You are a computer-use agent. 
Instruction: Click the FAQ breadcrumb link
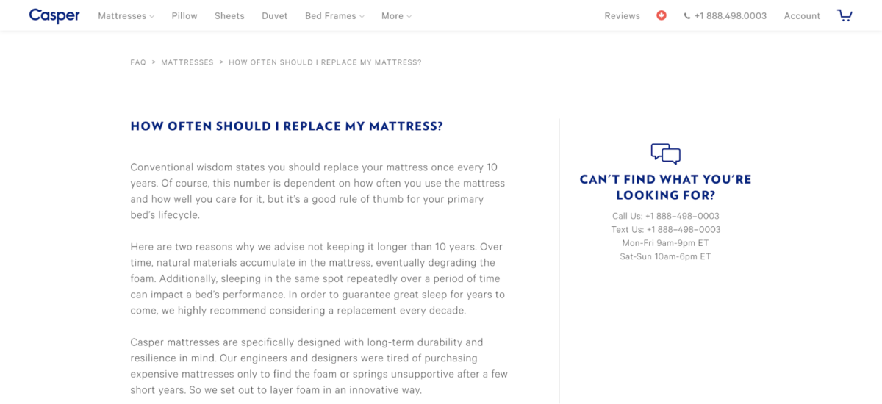[138, 62]
